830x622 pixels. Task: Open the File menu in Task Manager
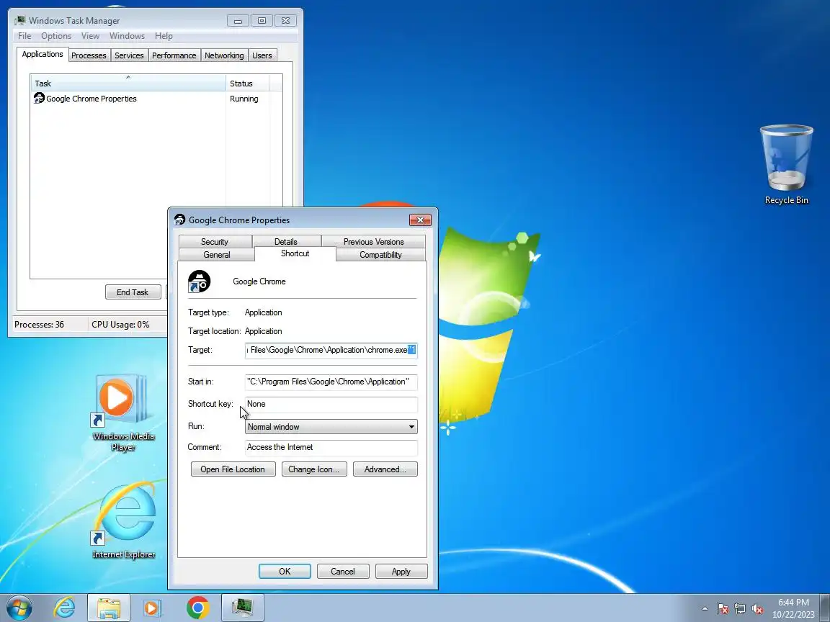pyautogui.click(x=24, y=36)
